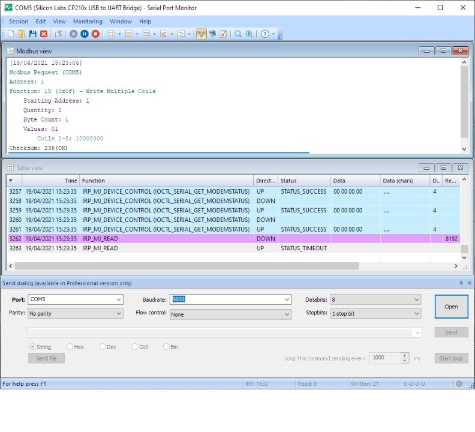
Task: Click the Find next magnifier icon
Action: coord(249,34)
